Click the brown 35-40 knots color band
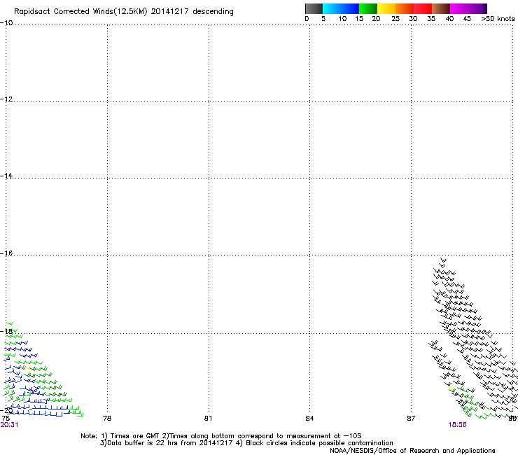The width and height of the screenshot is (518, 455). pos(441,8)
